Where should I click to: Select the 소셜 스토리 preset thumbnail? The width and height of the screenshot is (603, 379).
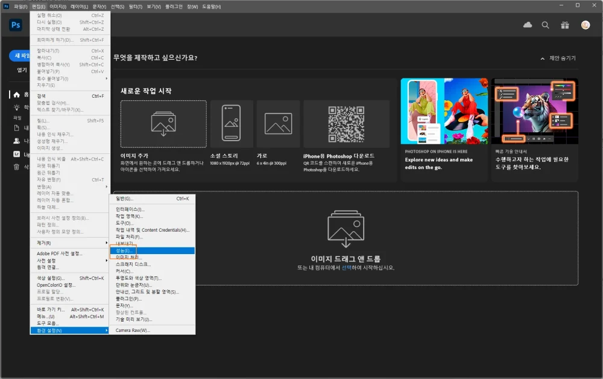231,123
